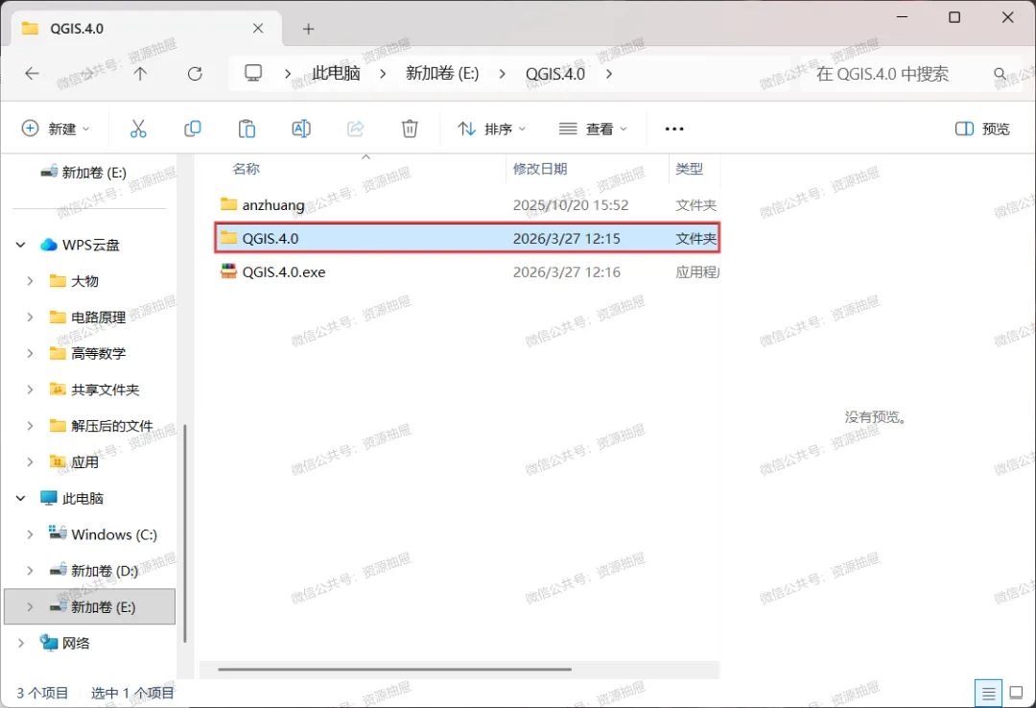Sort by the 名称 column header
Viewport: 1036px width, 708px height.
click(x=246, y=169)
